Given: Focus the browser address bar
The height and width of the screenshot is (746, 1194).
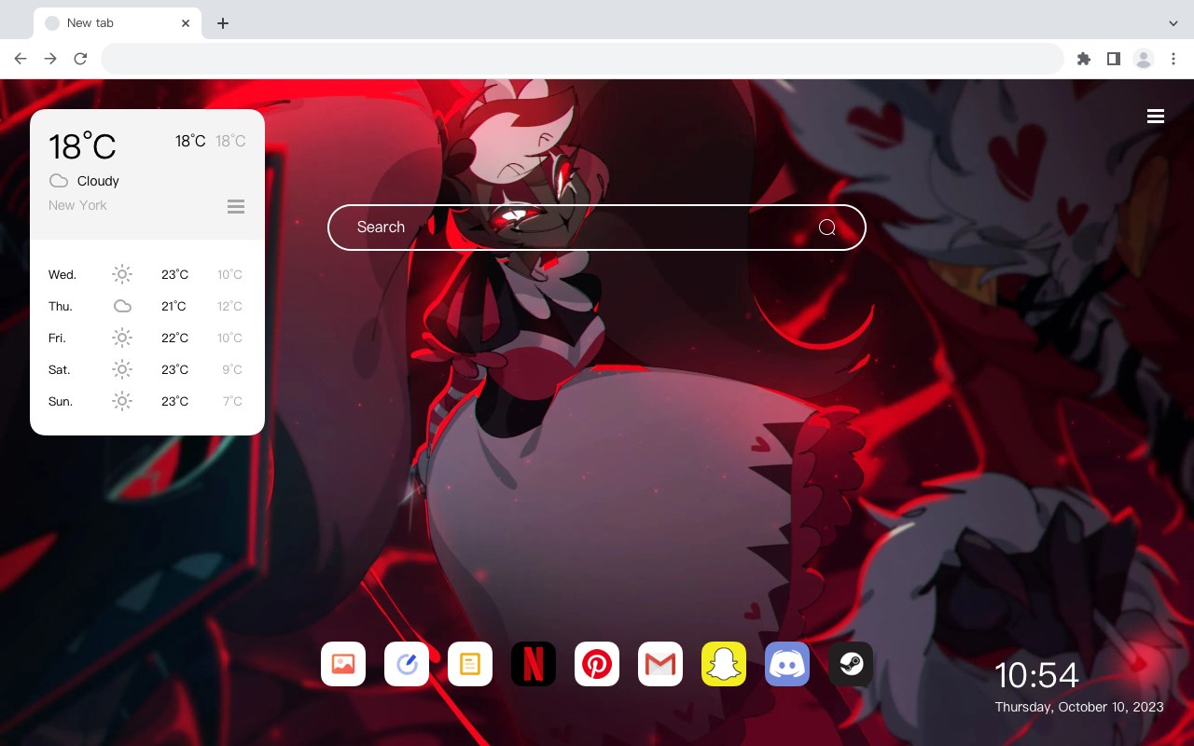Looking at the screenshot, I should coord(582,59).
